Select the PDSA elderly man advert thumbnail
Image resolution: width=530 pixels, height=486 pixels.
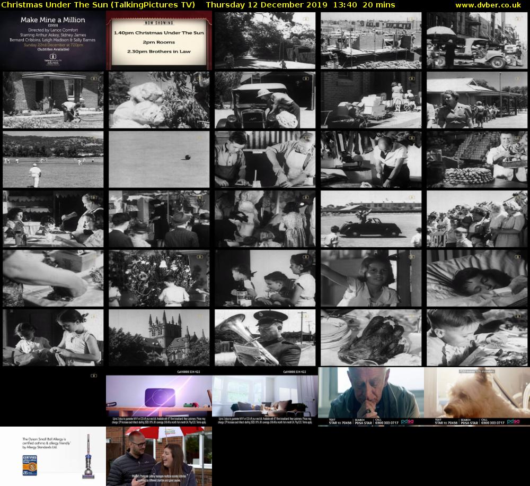pos(371,397)
